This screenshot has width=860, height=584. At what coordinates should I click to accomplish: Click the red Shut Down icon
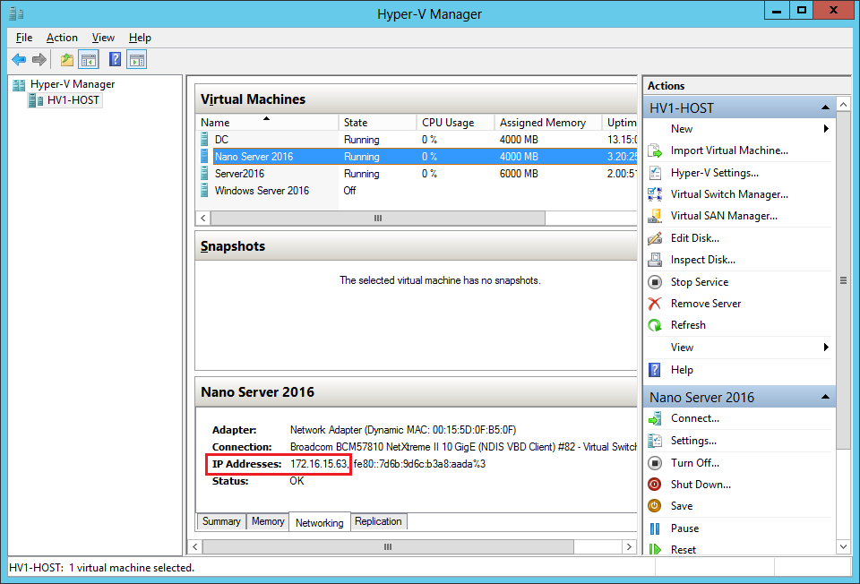(655, 485)
